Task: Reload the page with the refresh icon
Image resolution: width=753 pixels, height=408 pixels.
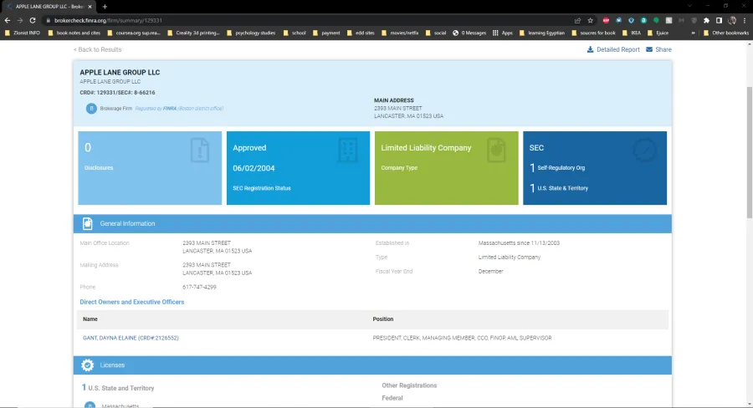Action: (33, 21)
